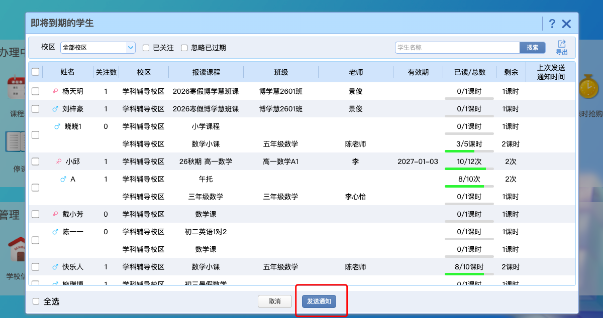Click the 搜索 button
The height and width of the screenshot is (318, 603).
[532, 48]
